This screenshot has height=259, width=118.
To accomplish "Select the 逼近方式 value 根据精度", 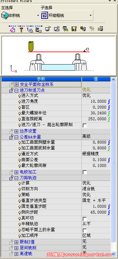I will pos(90,154).
